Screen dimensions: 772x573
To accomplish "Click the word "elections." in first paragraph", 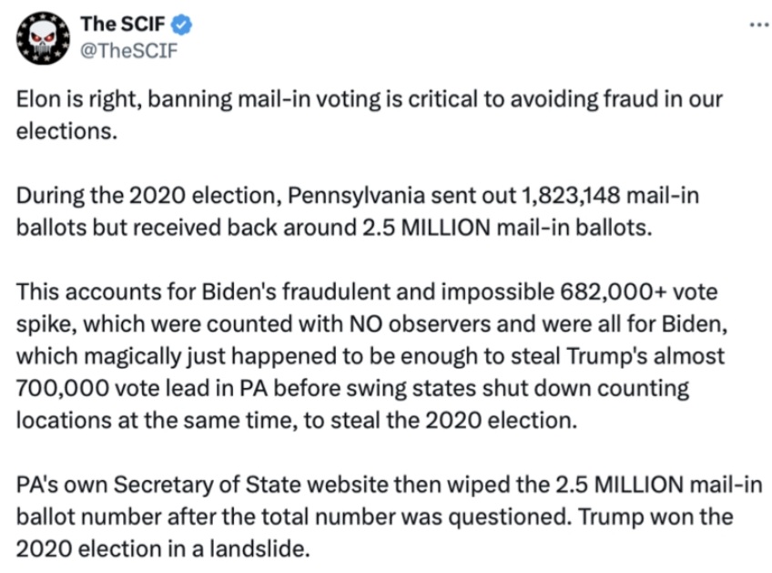I will [x=67, y=131].
